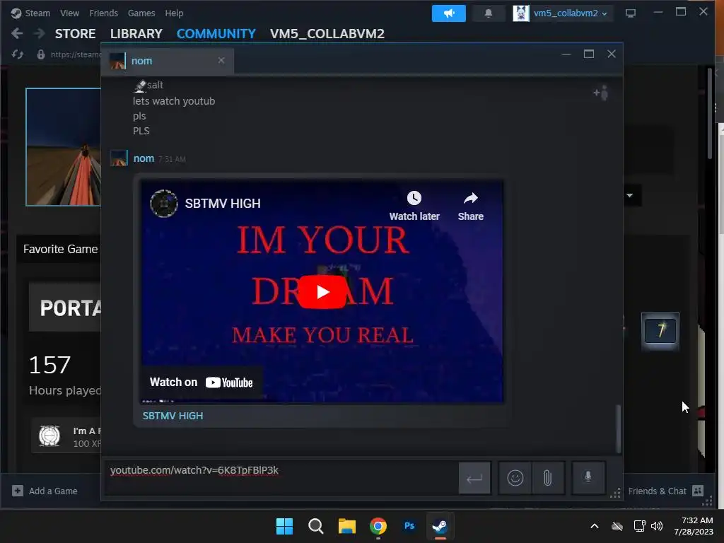Viewport: 724px width, 543px height.
Task: Click the Add a Game plus icon
Action: click(18, 491)
